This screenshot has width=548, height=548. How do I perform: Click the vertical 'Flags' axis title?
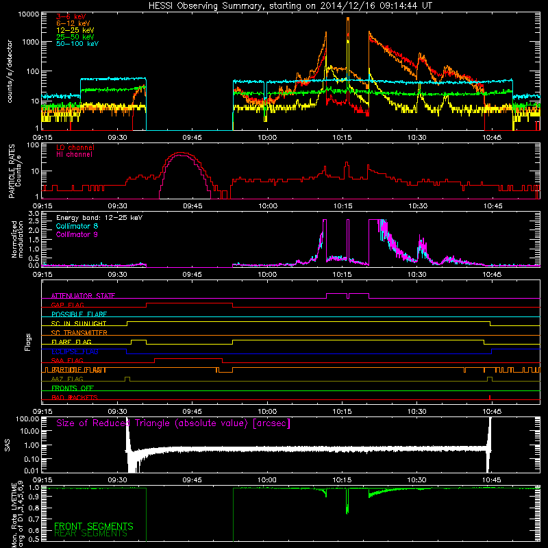[x=28, y=342]
